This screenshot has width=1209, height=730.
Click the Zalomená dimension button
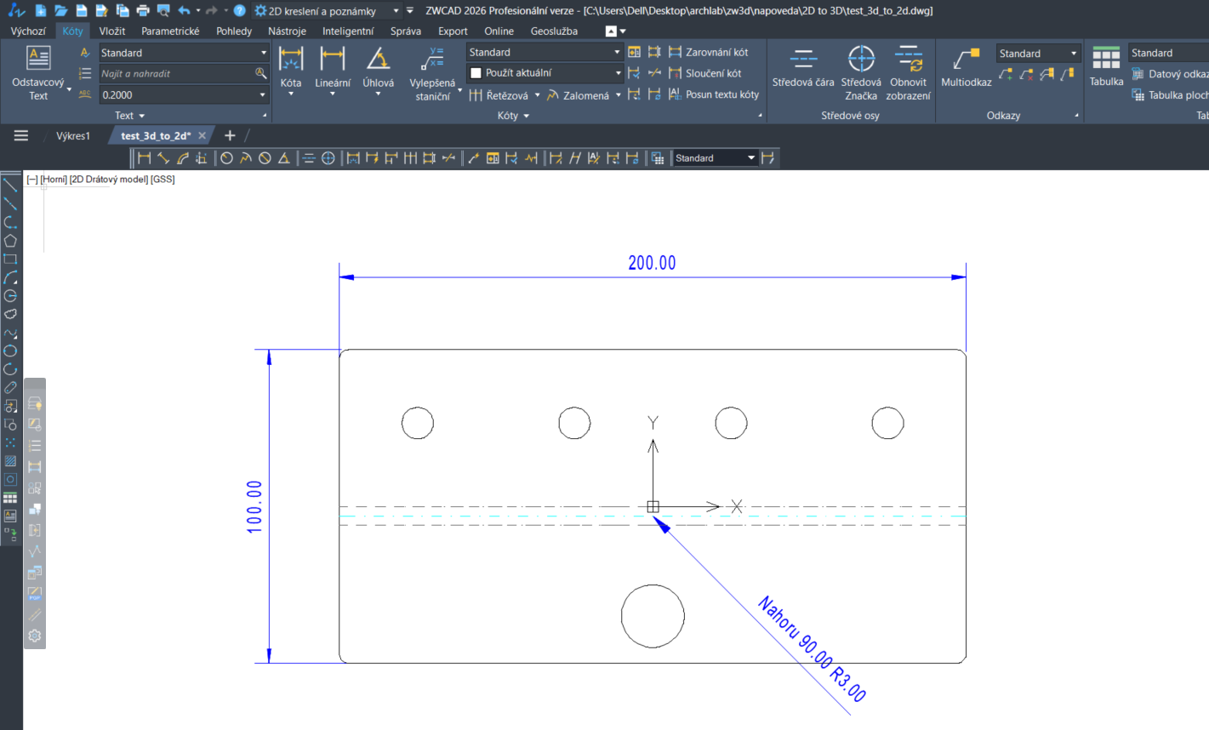tap(579, 95)
